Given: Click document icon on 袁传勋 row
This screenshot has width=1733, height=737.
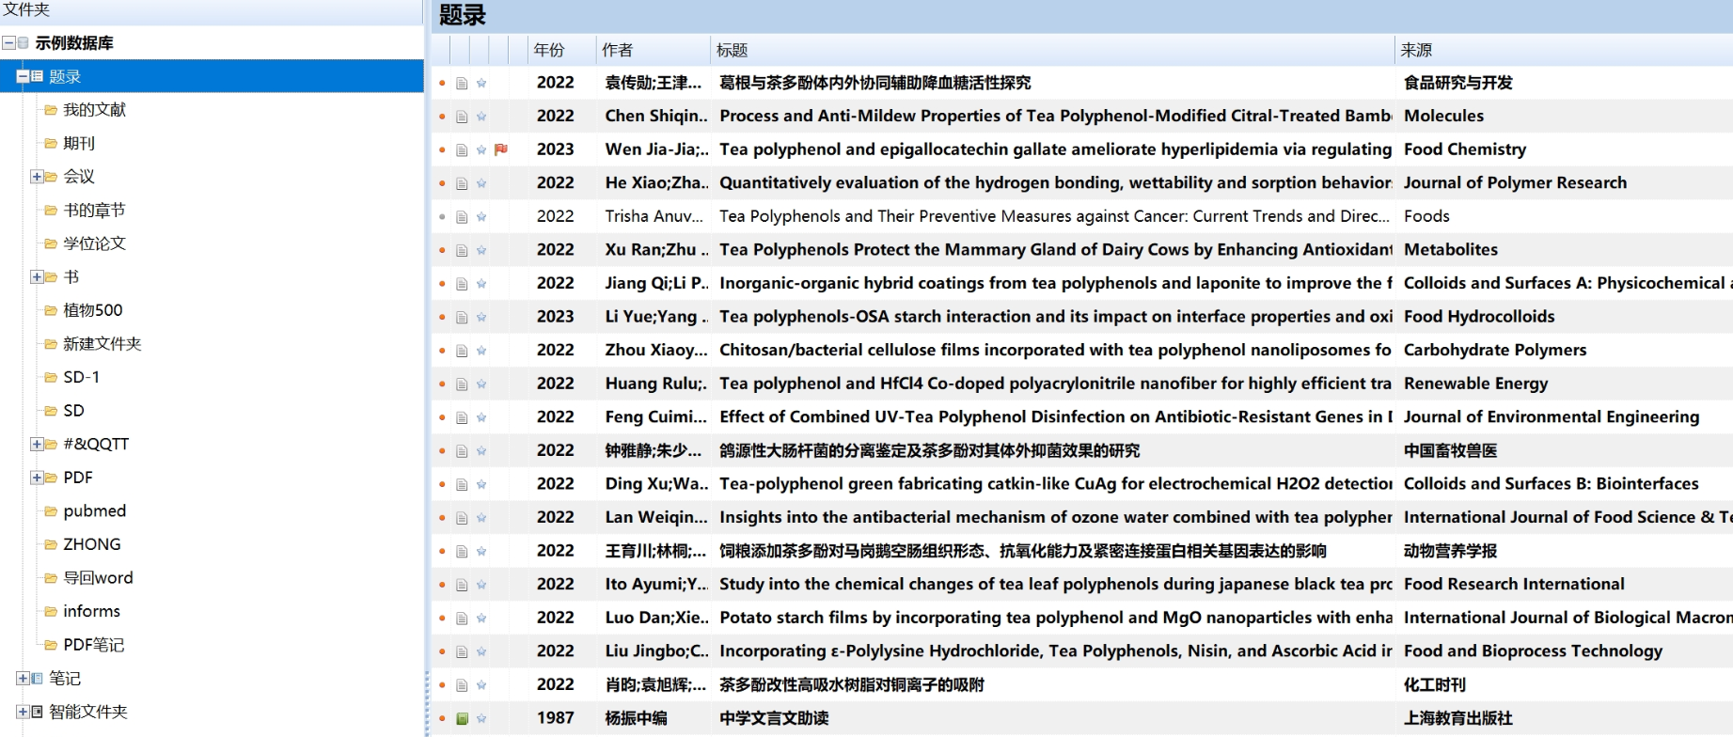Looking at the screenshot, I should 462,83.
